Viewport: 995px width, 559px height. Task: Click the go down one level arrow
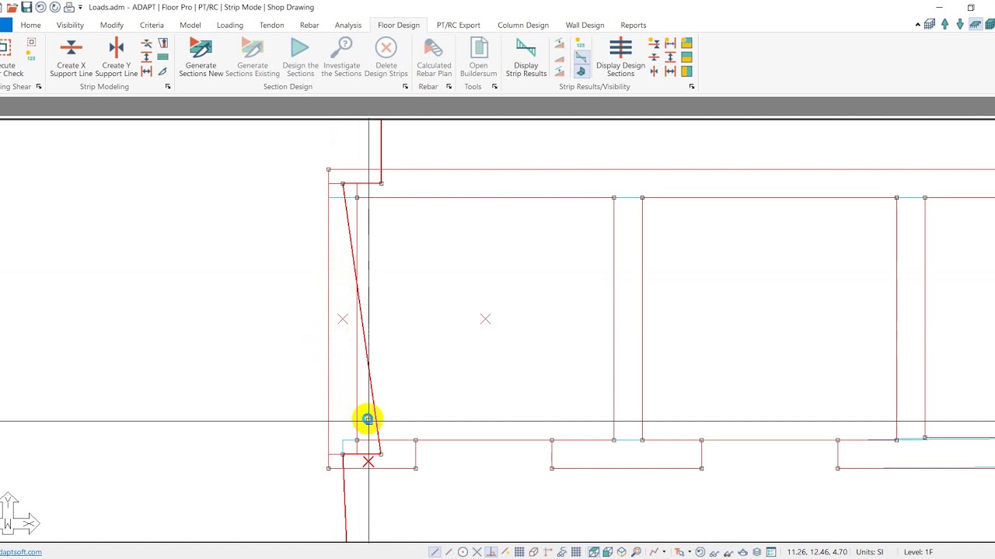(x=960, y=25)
